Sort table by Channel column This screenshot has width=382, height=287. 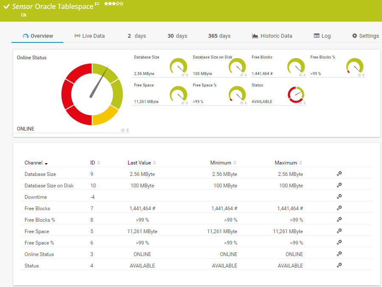(x=36, y=163)
